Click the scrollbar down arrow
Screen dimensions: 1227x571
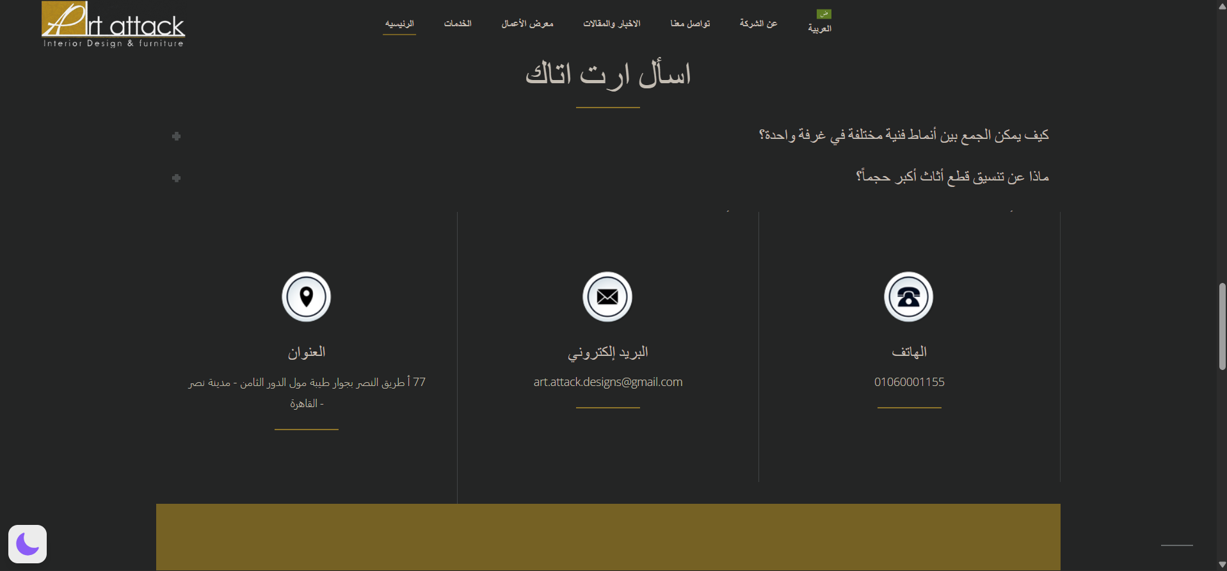pyautogui.click(x=1222, y=565)
